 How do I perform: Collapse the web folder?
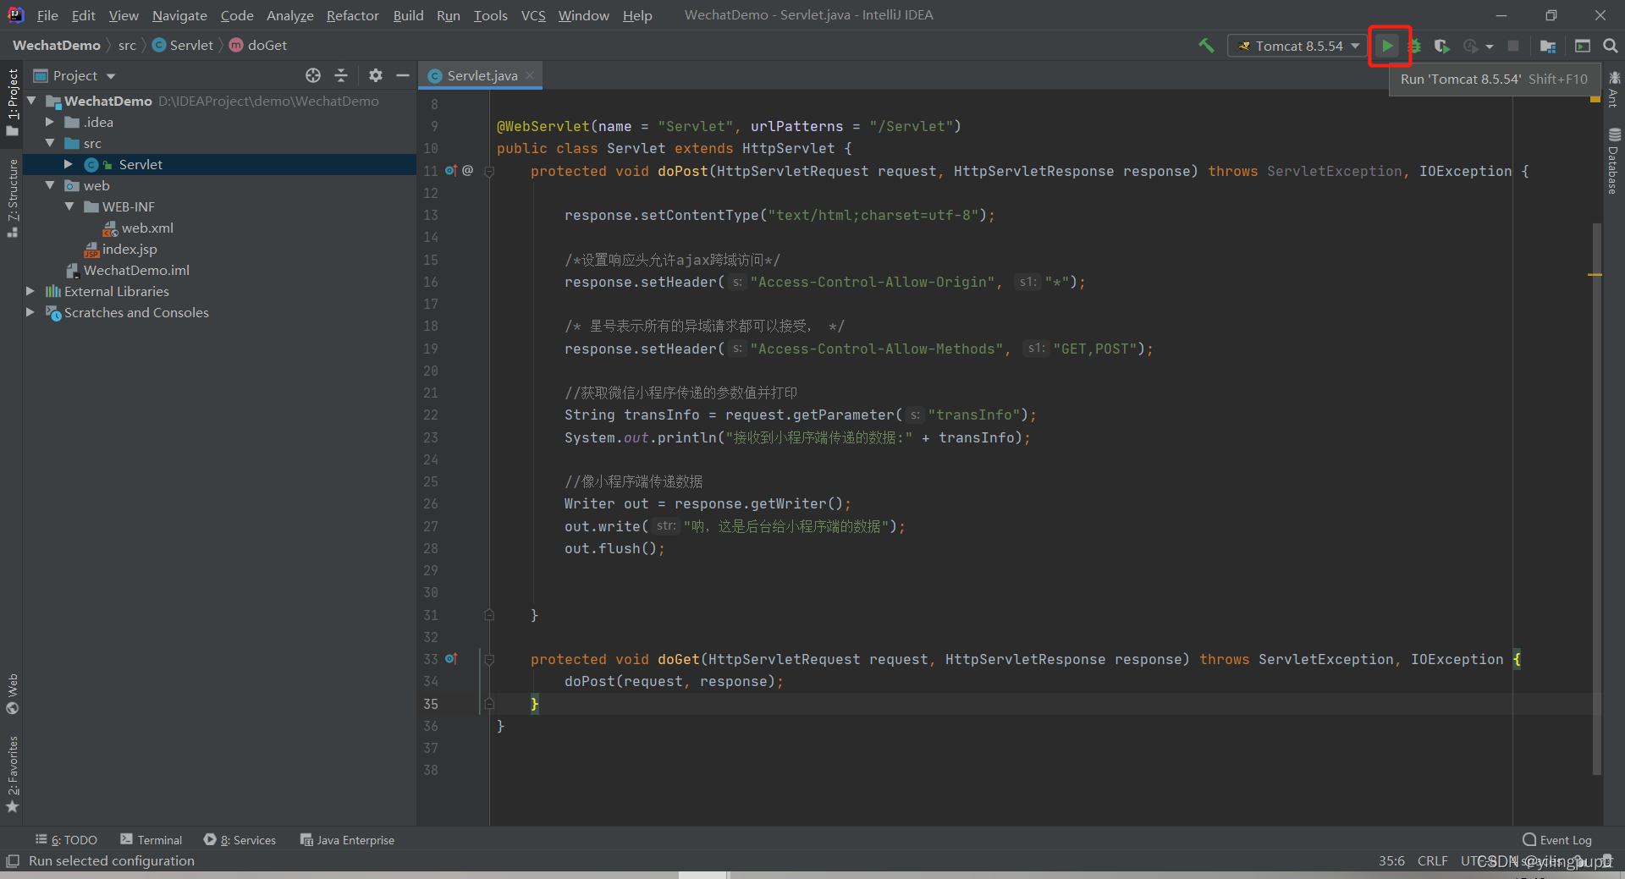tap(50, 185)
